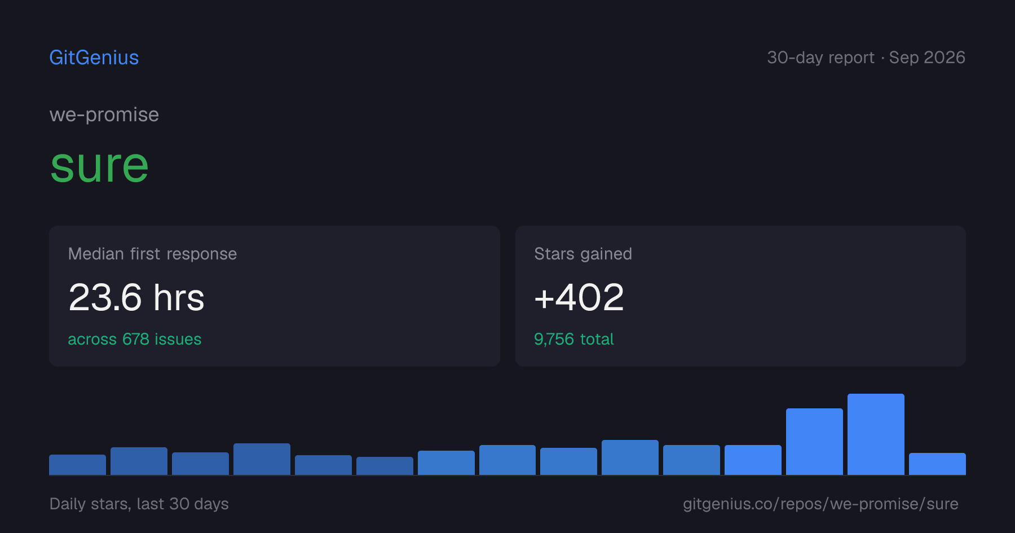The image size is (1015, 533).
Task: Click the first bar in the chart
Action: [77, 465]
